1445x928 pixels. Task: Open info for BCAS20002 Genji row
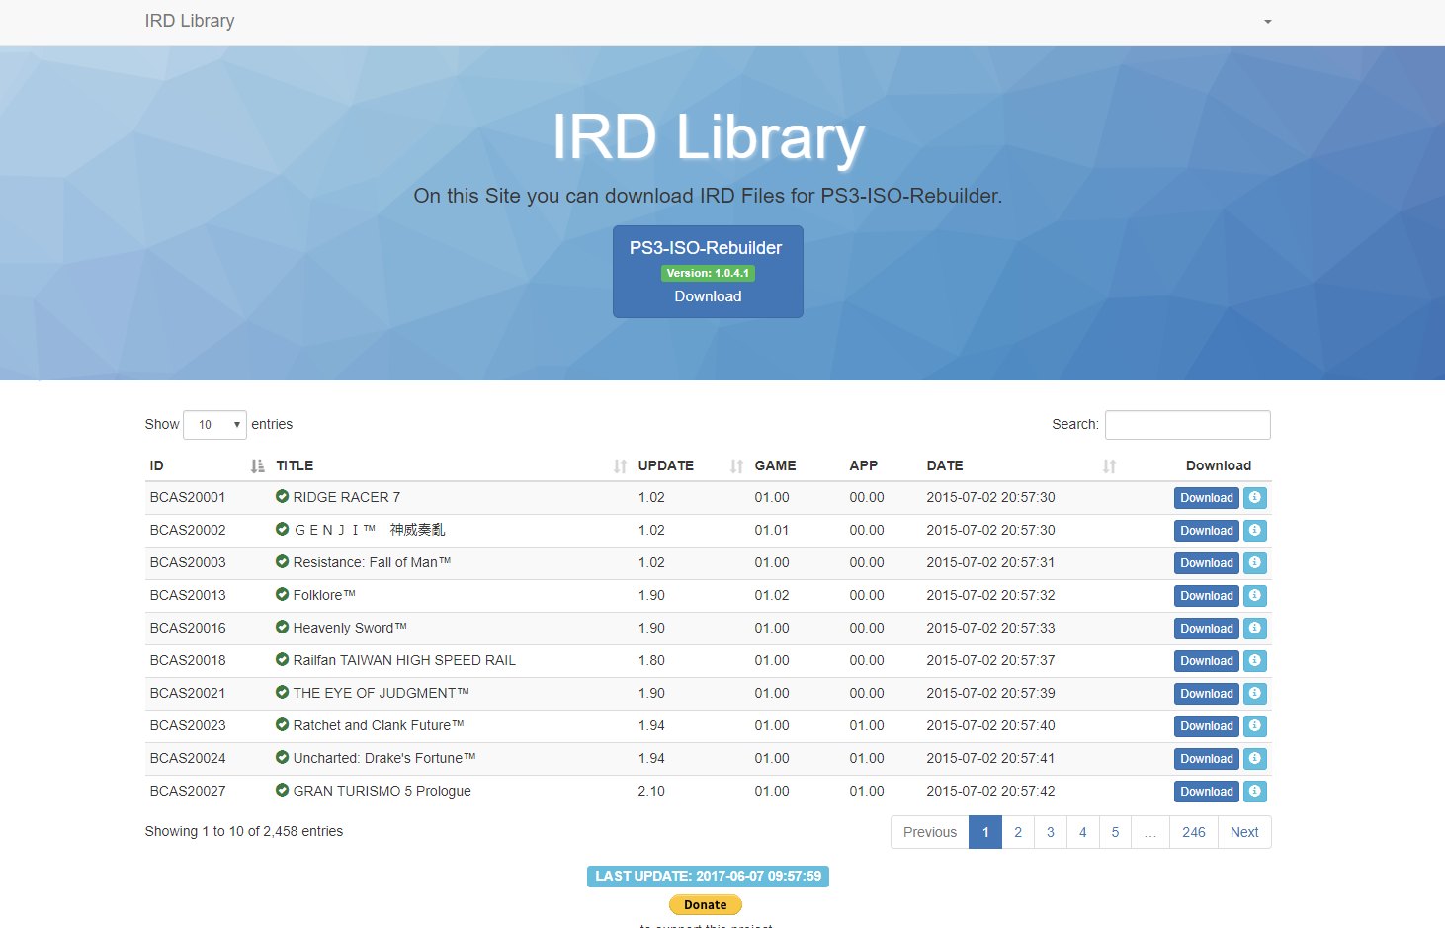point(1254,531)
